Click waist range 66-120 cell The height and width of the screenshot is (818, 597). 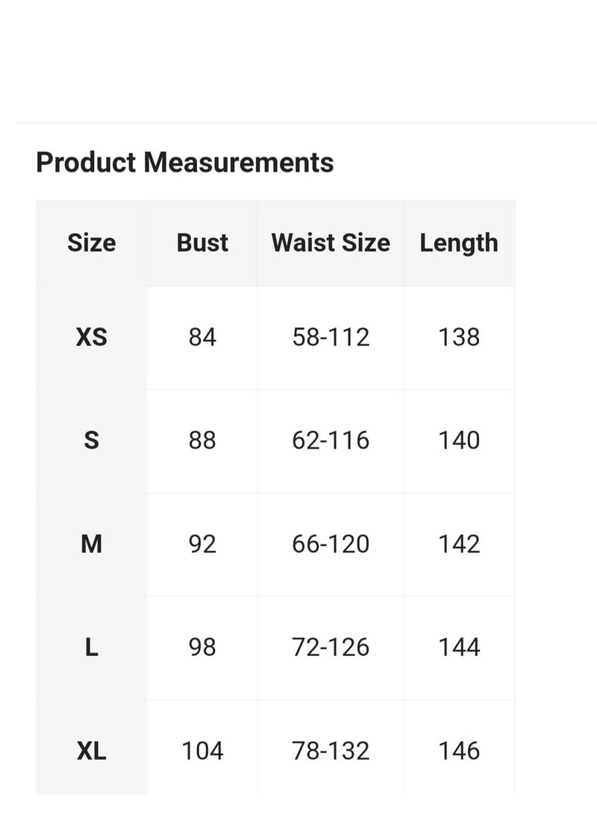[x=331, y=544]
